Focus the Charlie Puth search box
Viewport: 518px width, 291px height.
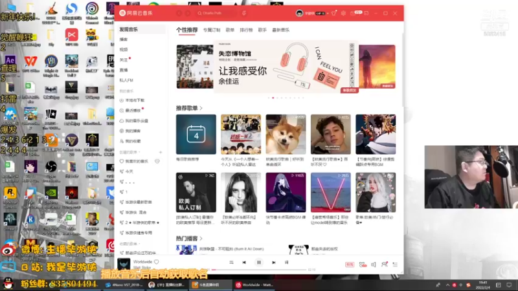(216, 13)
